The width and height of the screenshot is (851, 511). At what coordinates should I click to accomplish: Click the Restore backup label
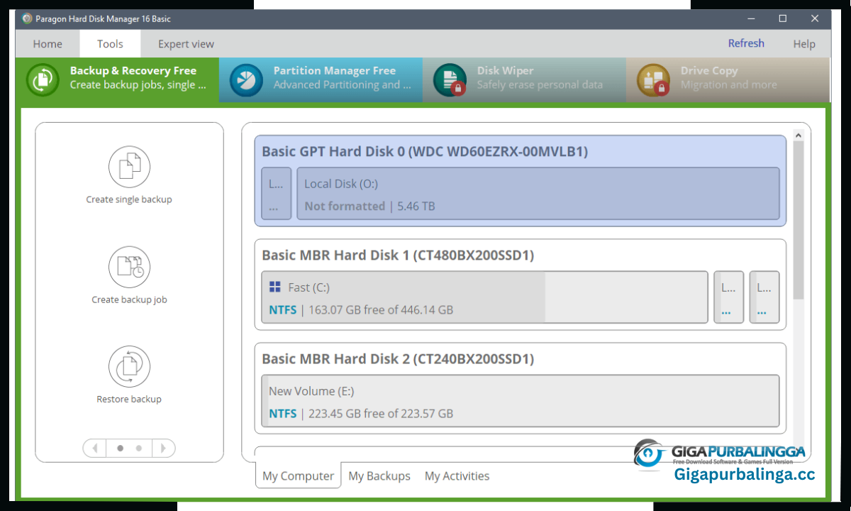[x=129, y=399]
